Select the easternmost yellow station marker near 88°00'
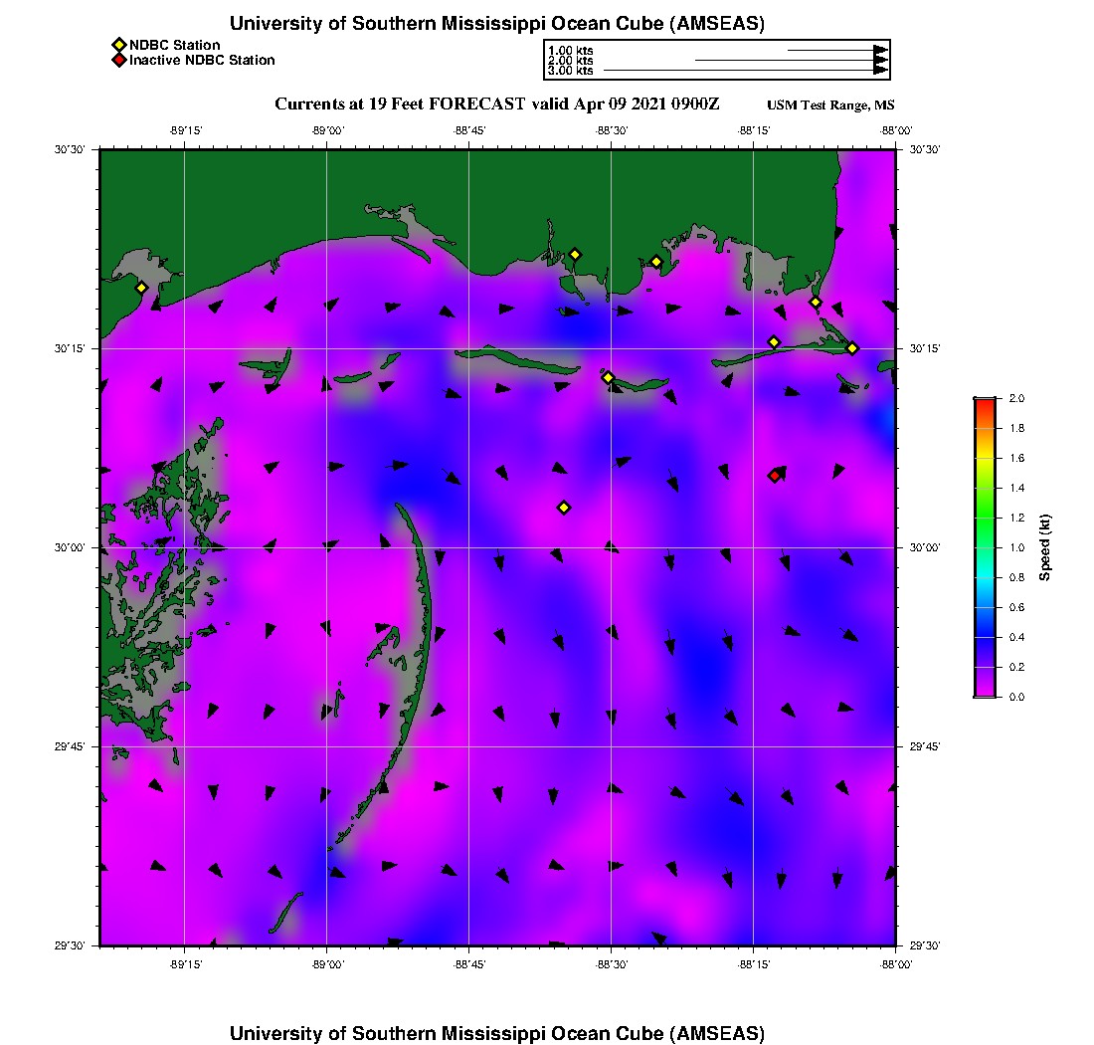The height and width of the screenshot is (1045, 1094). pyautogui.click(x=852, y=347)
